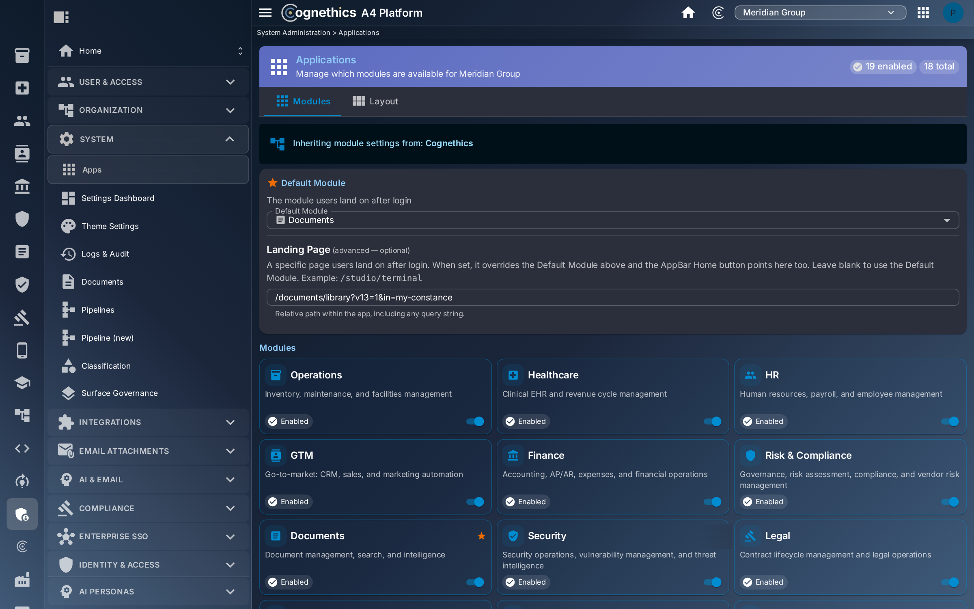Switch to the Layout tab
Viewport: 974px width, 609px height.
click(375, 101)
